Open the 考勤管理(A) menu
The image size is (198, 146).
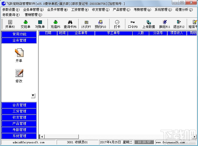[x=142, y=10]
